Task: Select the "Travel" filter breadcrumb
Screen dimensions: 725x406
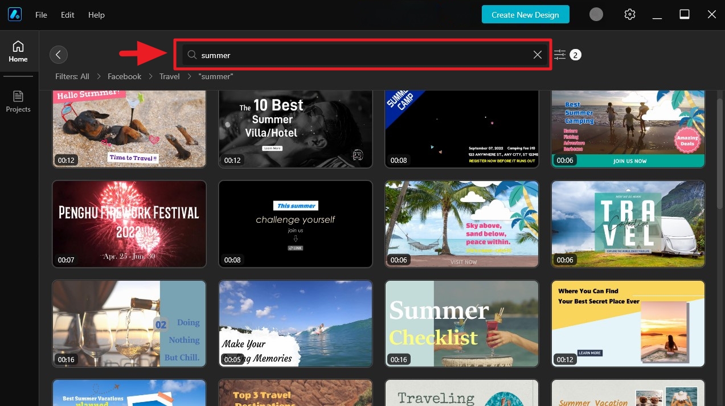Action: tap(169, 76)
